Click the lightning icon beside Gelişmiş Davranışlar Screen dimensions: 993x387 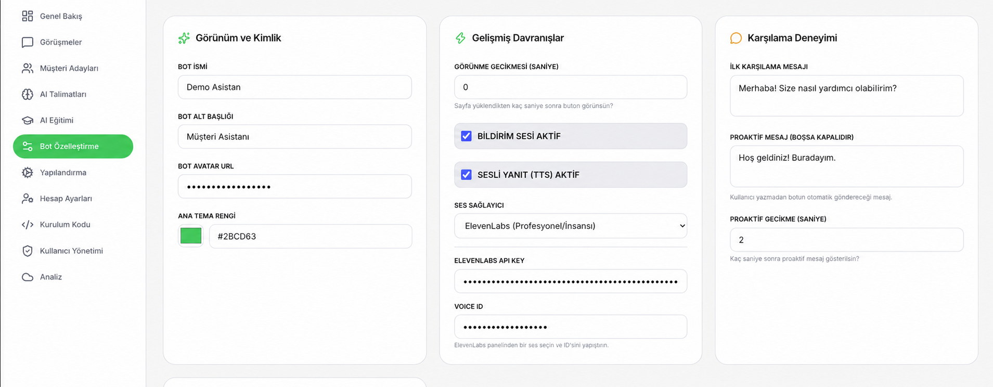460,38
